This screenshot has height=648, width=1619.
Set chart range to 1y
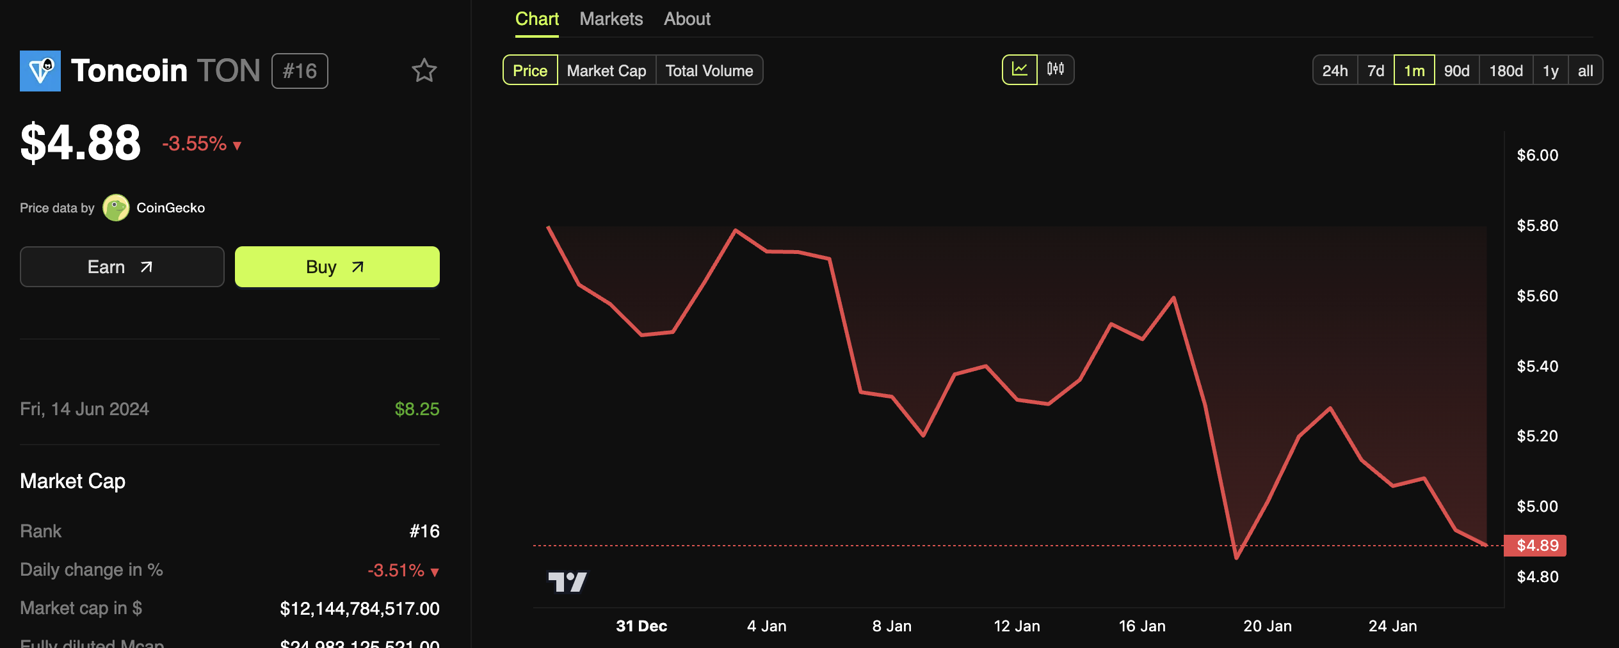1551,70
